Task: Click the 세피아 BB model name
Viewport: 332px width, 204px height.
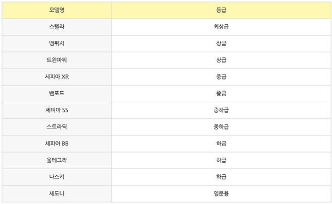Action: 57,143
